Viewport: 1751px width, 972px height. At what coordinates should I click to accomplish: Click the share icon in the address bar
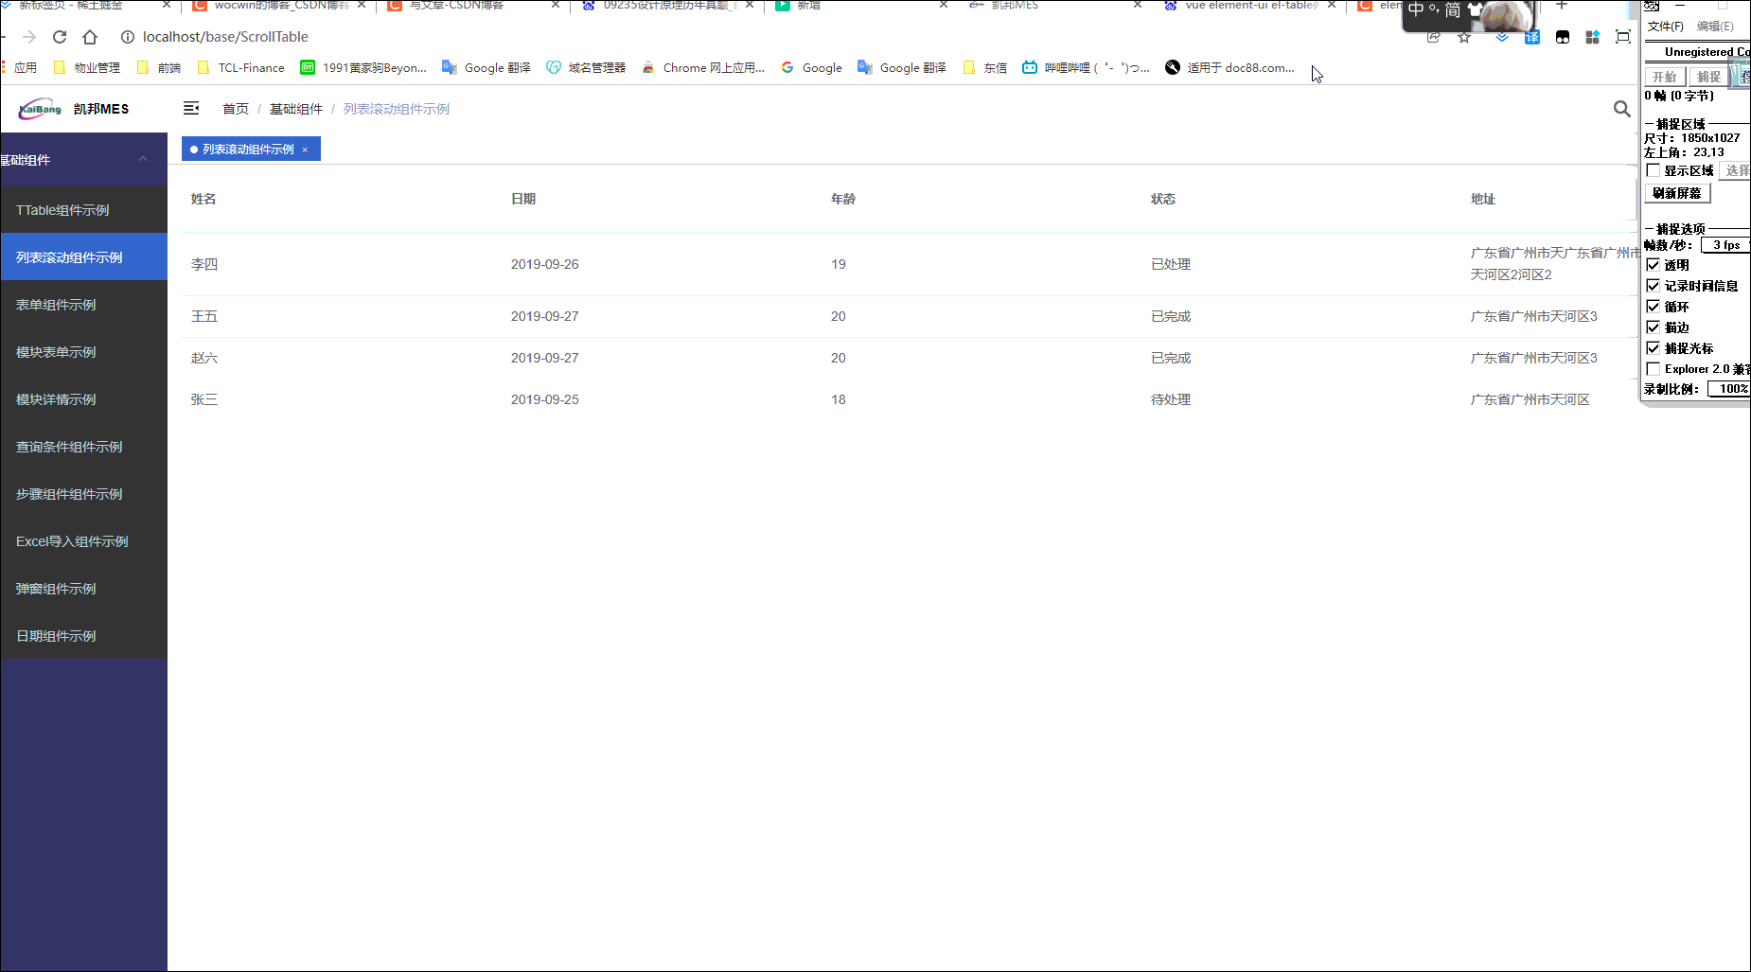[x=1433, y=37]
